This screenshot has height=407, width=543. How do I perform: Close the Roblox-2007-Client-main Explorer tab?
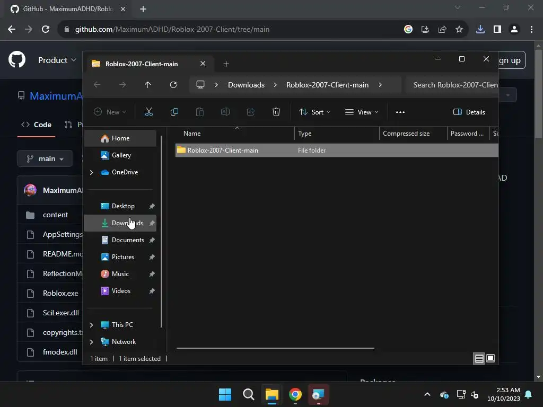coord(203,64)
